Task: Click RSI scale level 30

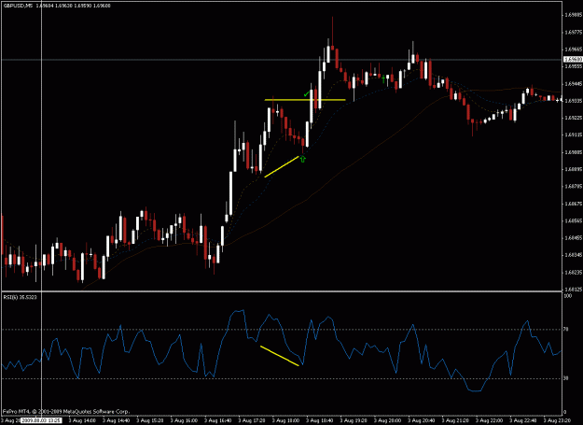Action: click(566, 378)
